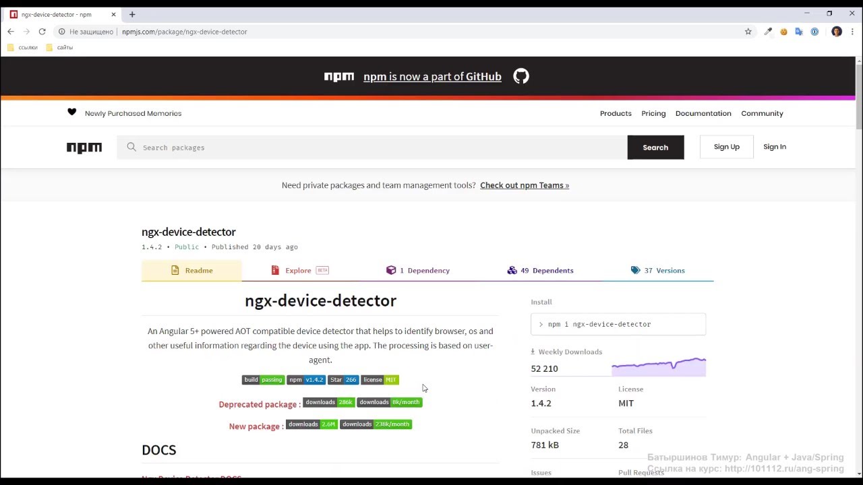Viewport: 863px width, 485px height.
Task: Click the Public label under package name
Action: [x=187, y=247]
